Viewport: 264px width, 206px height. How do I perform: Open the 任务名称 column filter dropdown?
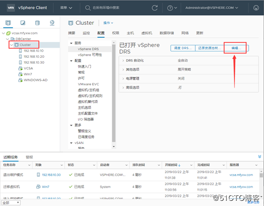pos(29,165)
